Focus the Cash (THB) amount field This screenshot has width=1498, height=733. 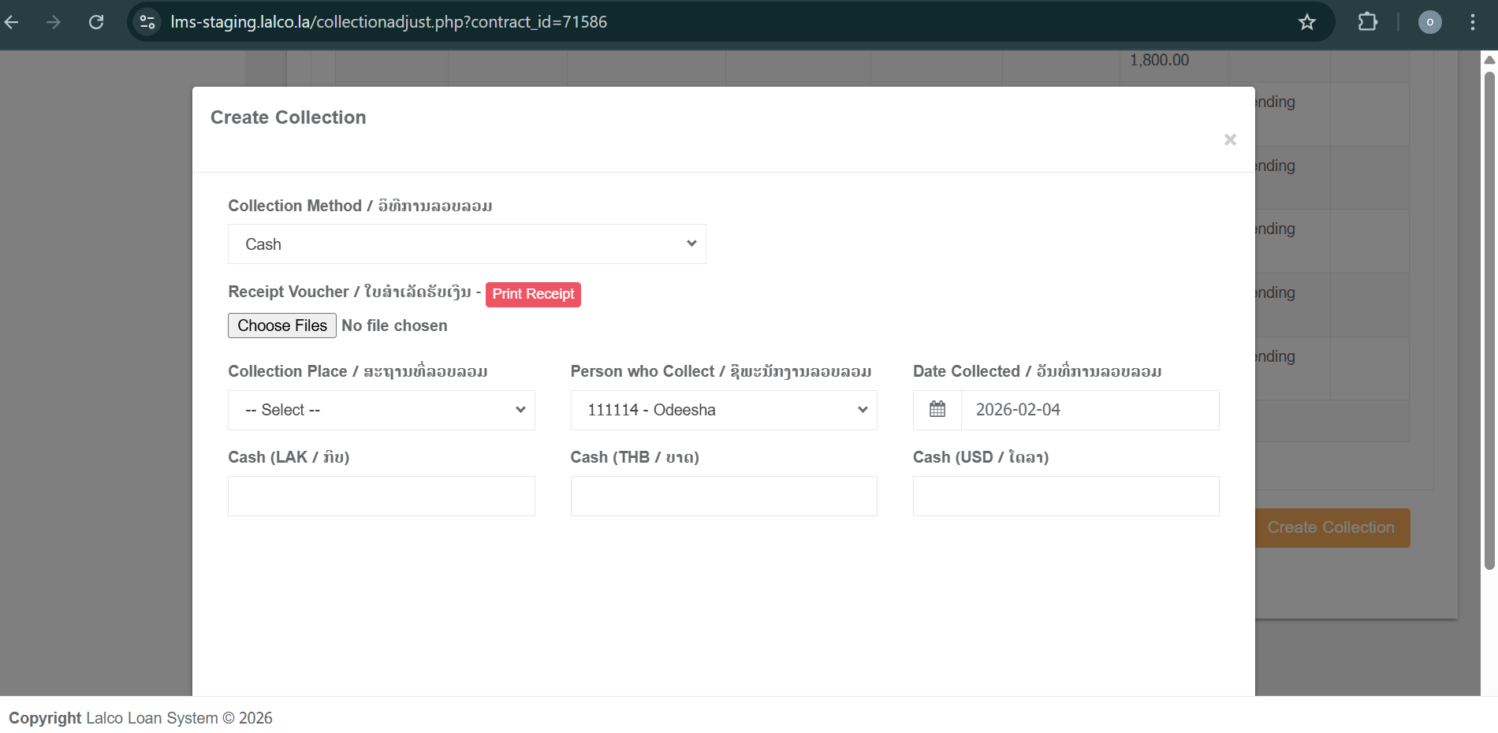[x=723, y=497]
